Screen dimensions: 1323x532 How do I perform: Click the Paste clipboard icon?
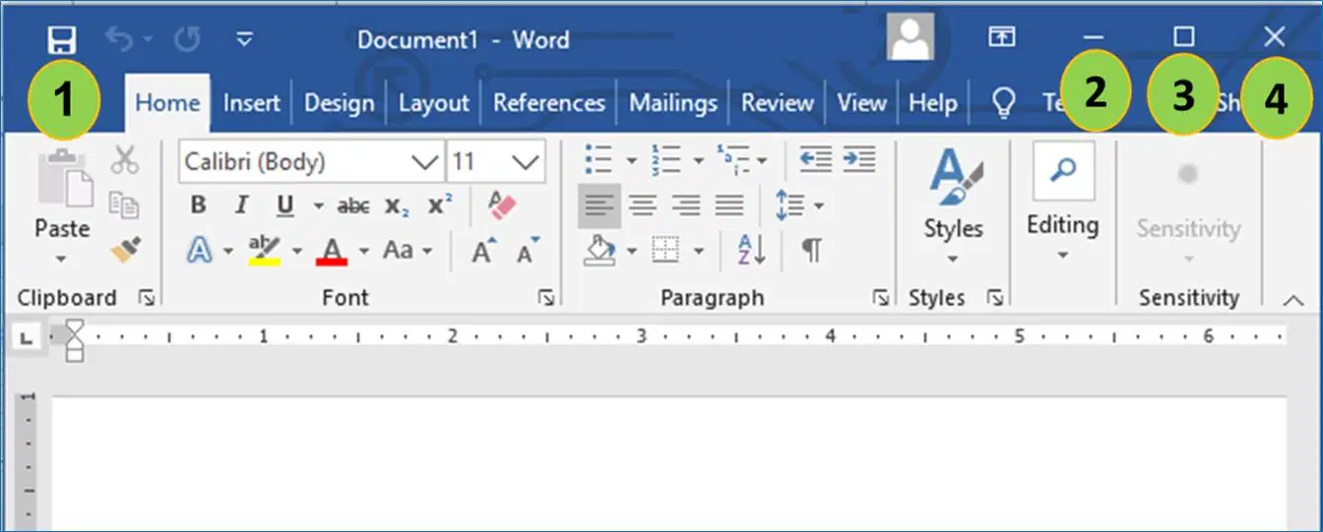[x=64, y=179]
